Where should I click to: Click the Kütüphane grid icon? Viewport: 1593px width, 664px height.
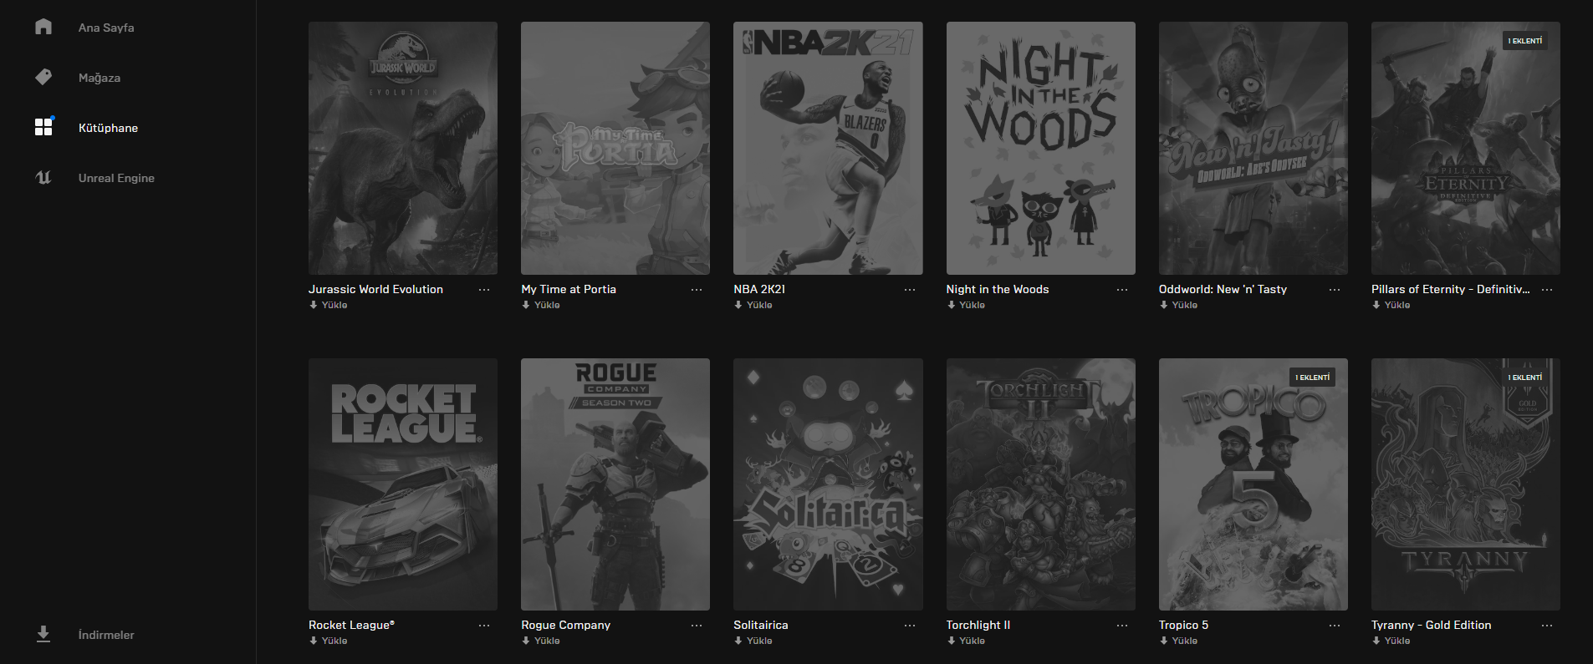point(43,127)
